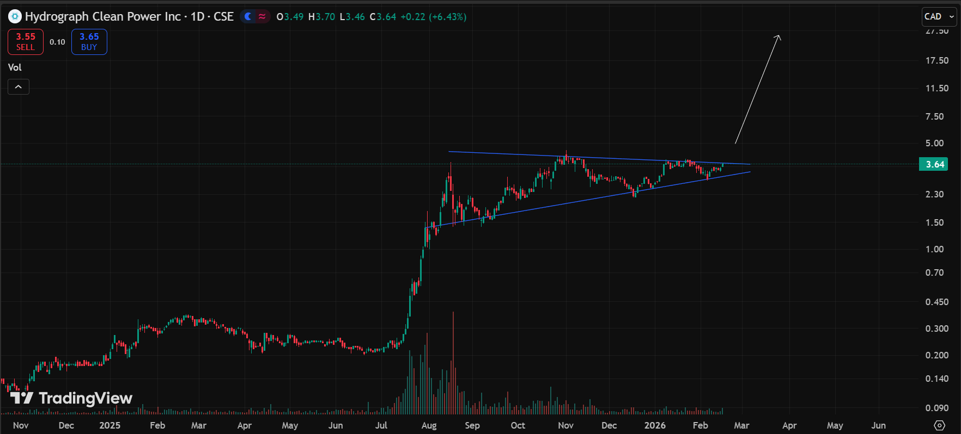961x434 pixels.
Task: Click the 17.50 price axis label
Action: tap(937, 60)
